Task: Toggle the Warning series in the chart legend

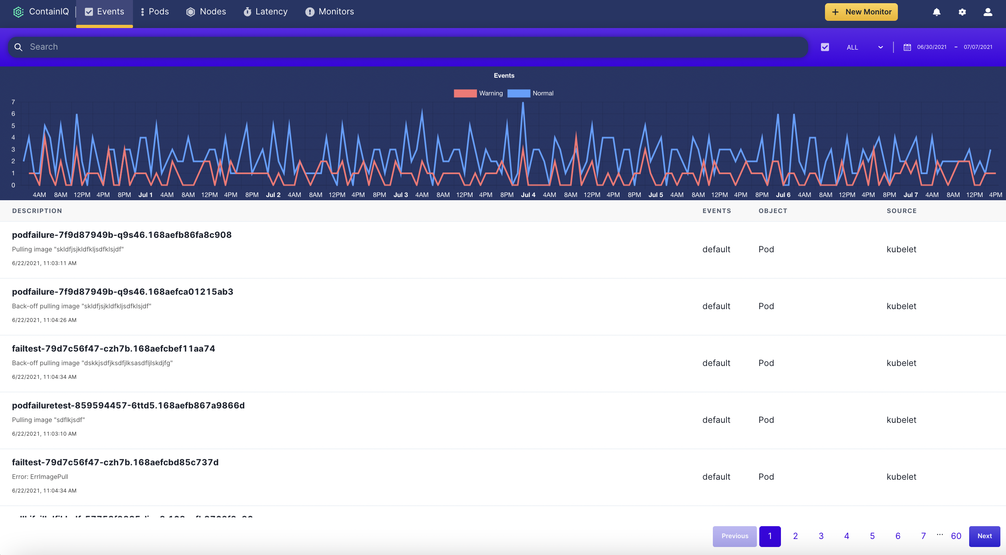Action: pyautogui.click(x=479, y=93)
